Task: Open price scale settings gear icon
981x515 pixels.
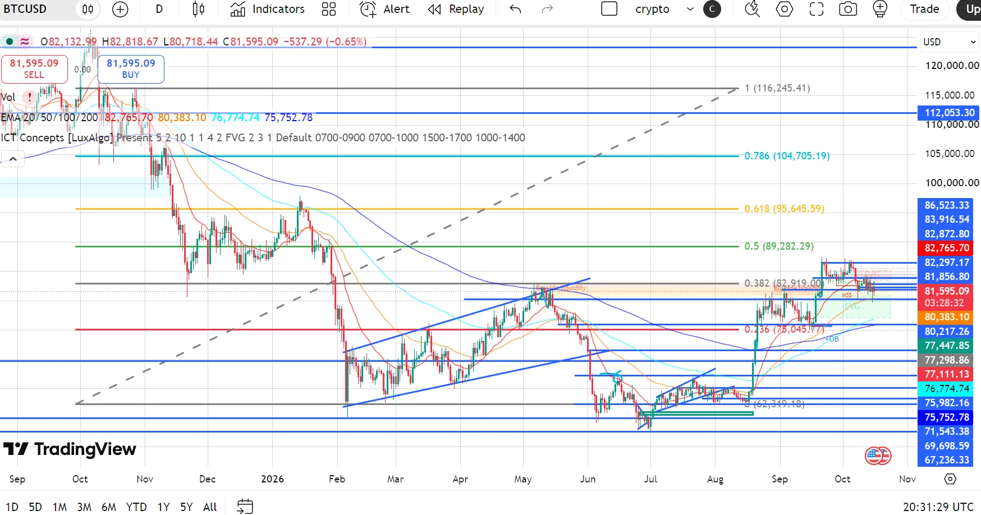Action: (x=950, y=479)
